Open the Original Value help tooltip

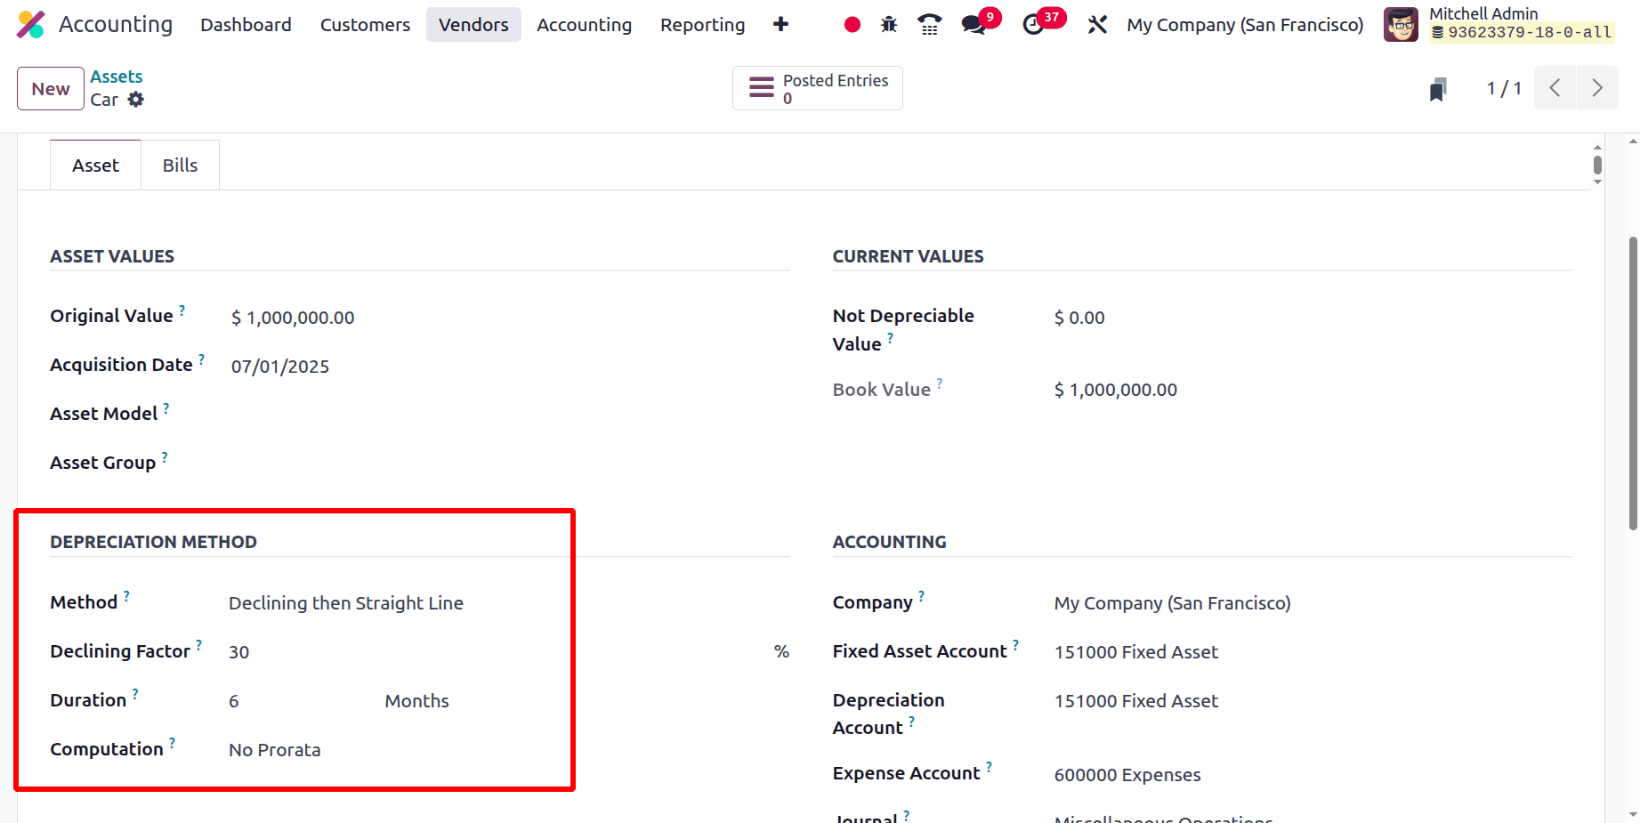coord(182,308)
